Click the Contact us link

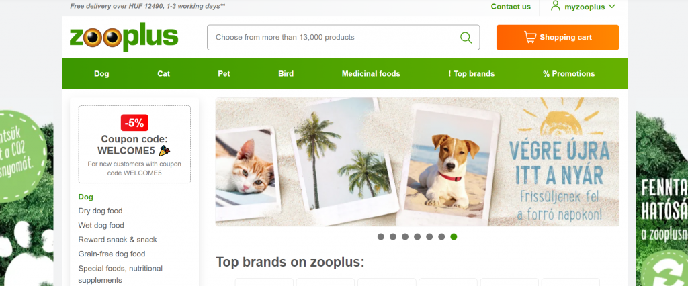coord(511,7)
